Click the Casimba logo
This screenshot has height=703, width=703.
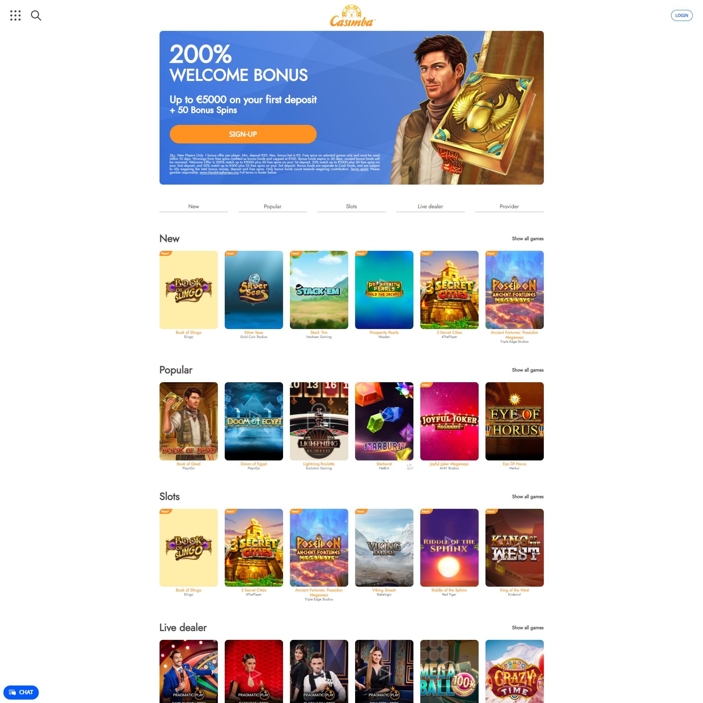pyautogui.click(x=352, y=16)
